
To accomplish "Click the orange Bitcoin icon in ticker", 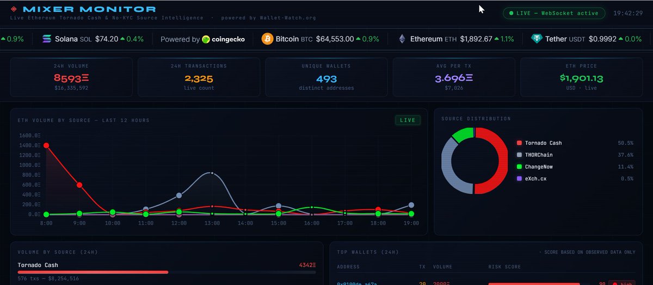I will click(x=267, y=39).
